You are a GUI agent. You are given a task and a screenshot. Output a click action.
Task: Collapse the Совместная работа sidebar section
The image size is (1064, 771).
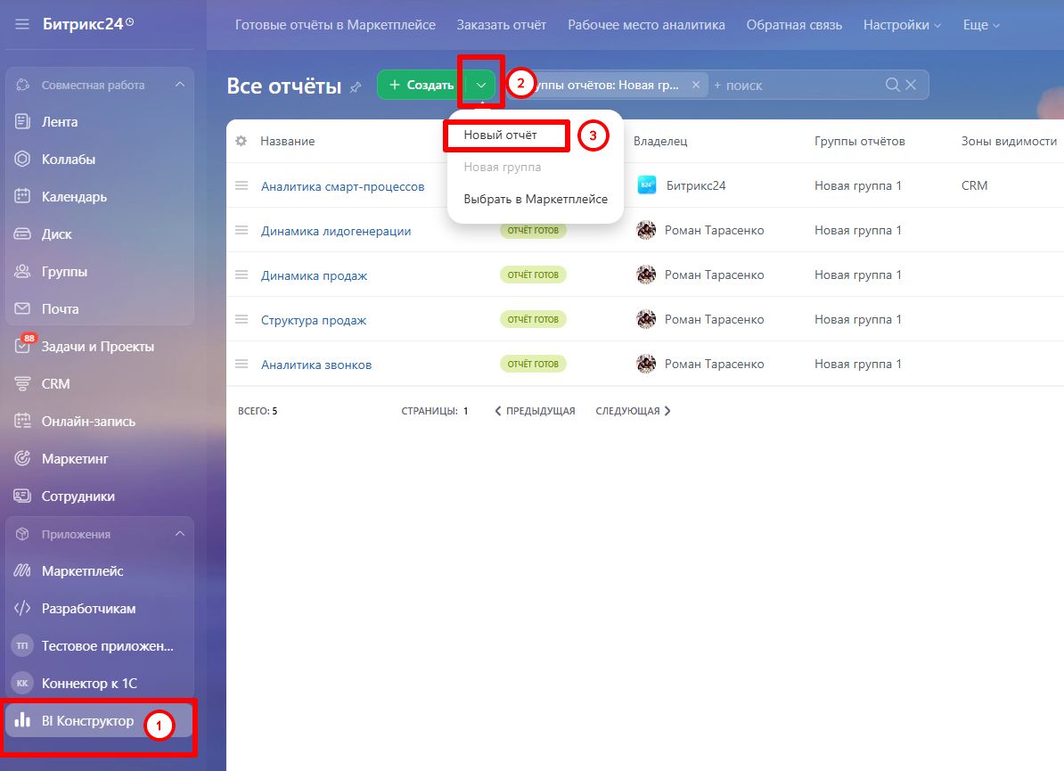pos(179,85)
